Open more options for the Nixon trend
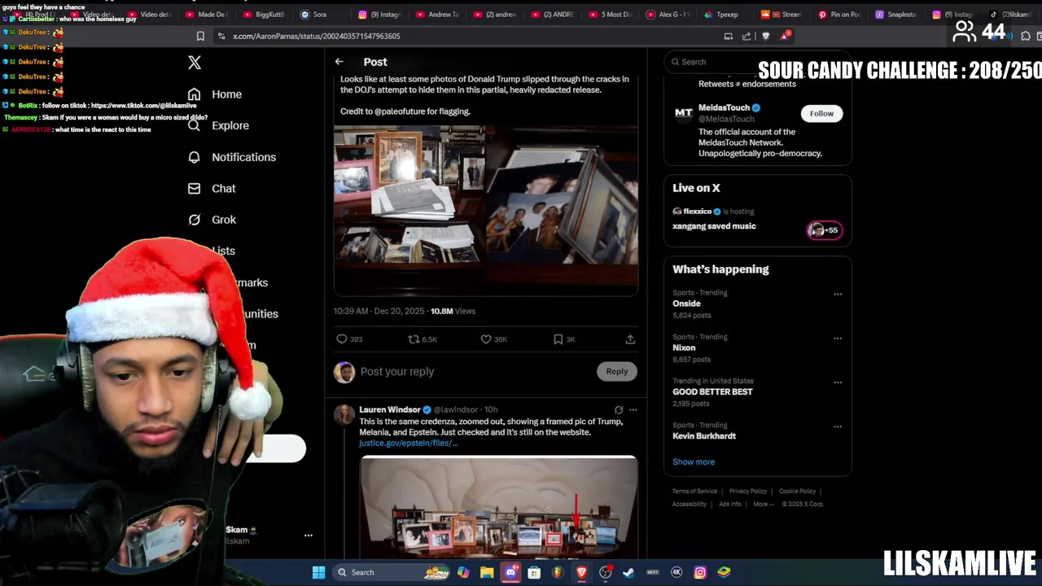The image size is (1042, 586). click(838, 338)
